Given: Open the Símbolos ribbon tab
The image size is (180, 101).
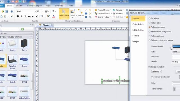Looking at the screenshot, I should pyautogui.click(x=59, y=6).
